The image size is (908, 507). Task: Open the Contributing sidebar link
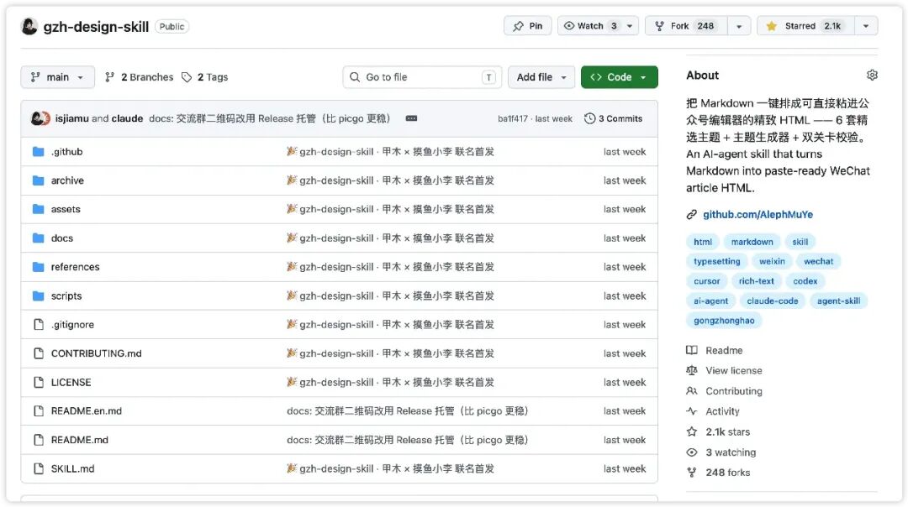tap(725, 391)
